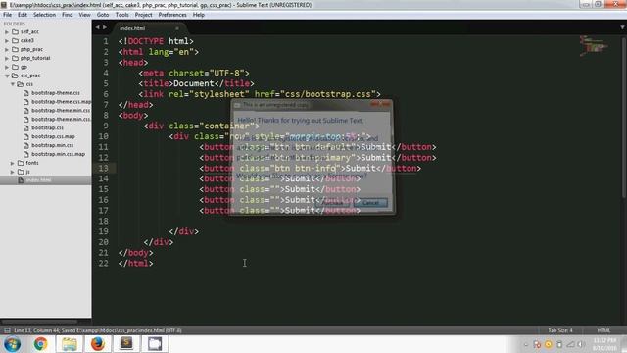Open bootstrap-theme.min.css file in sidebar
The height and width of the screenshot is (353, 627).
point(61,111)
